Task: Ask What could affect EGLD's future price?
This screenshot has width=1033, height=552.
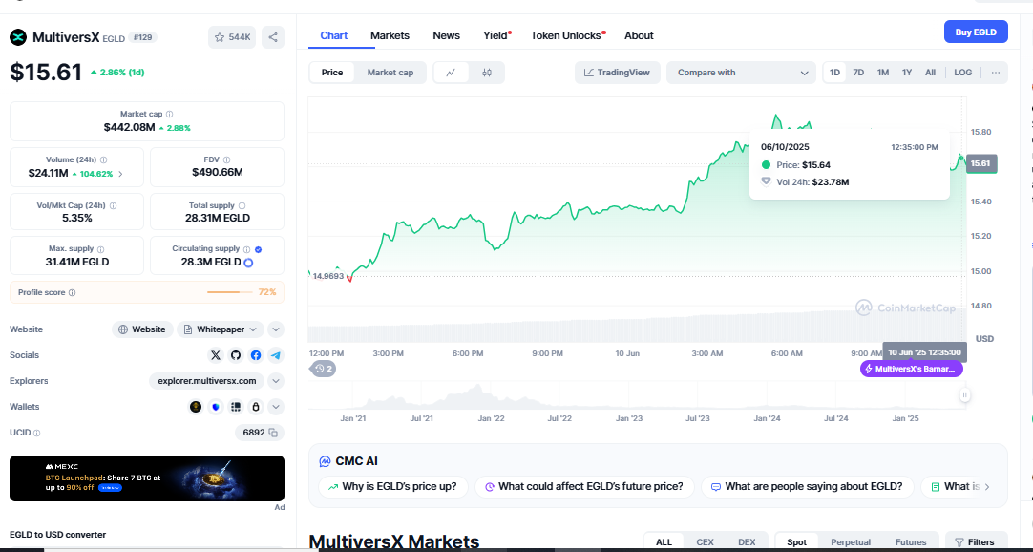Action: [584, 487]
